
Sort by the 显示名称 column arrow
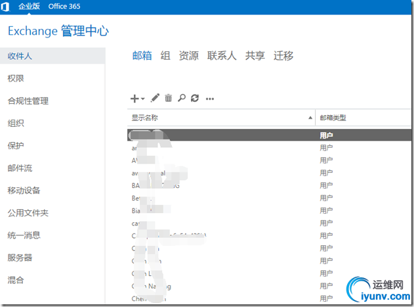(x=310, y=118)
